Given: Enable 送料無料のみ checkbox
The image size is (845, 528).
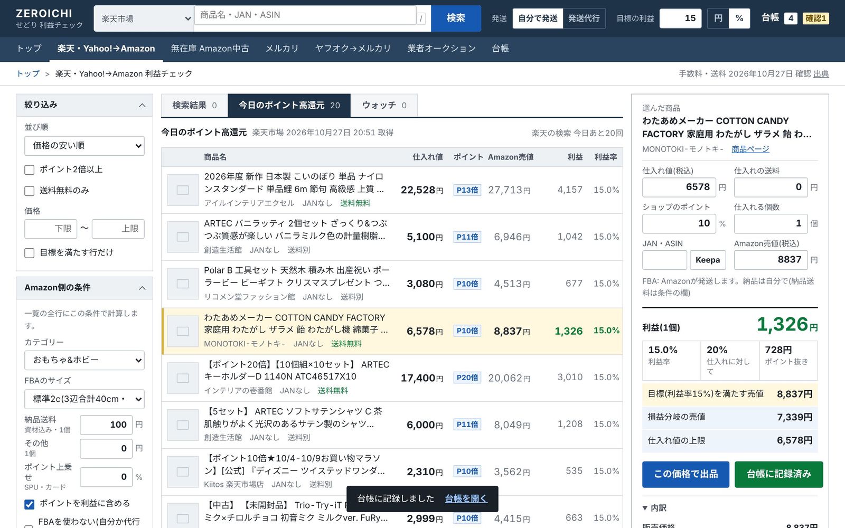Looking at the screenshot, I should pyautogui.click(x=30, y=191).
